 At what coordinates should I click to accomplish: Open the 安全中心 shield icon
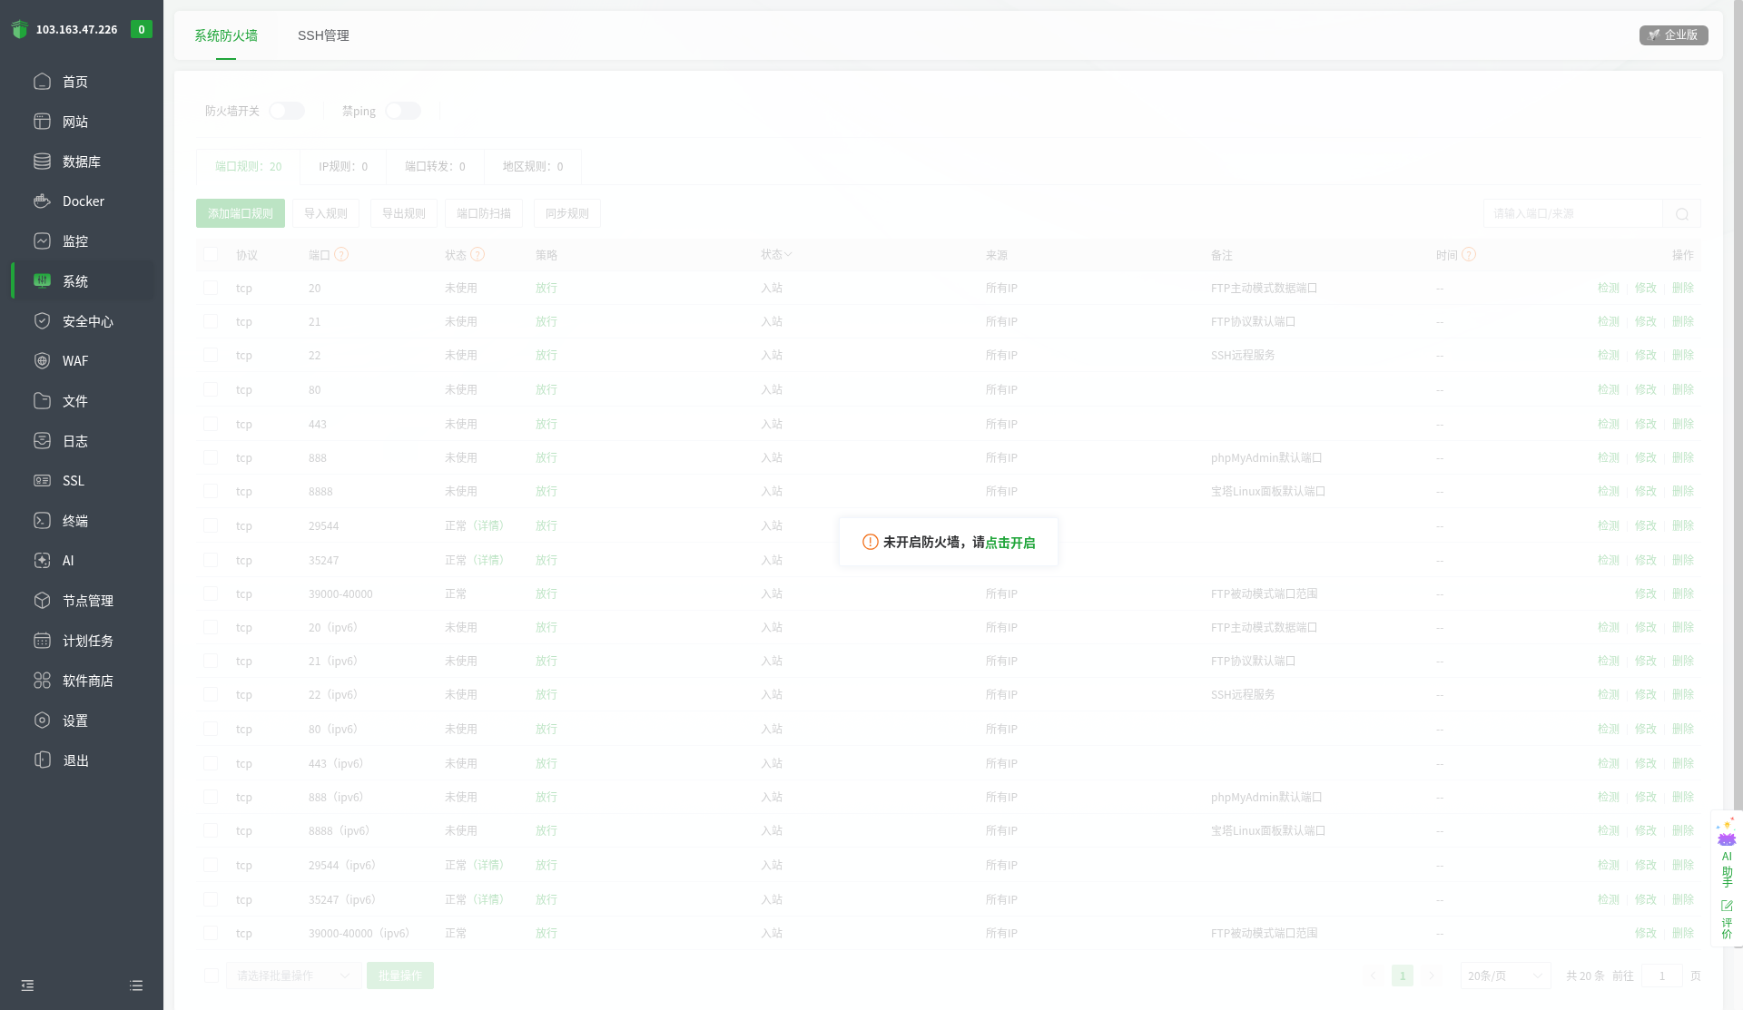(x=42, y=321)
